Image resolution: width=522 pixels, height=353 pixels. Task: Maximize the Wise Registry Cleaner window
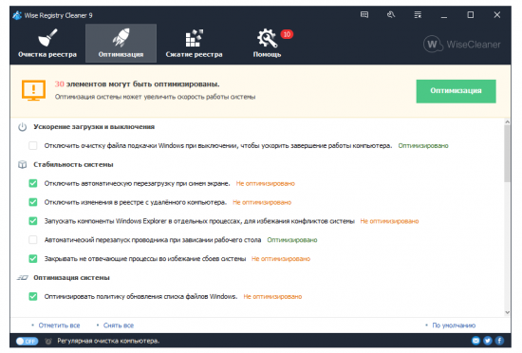[471, 15]
